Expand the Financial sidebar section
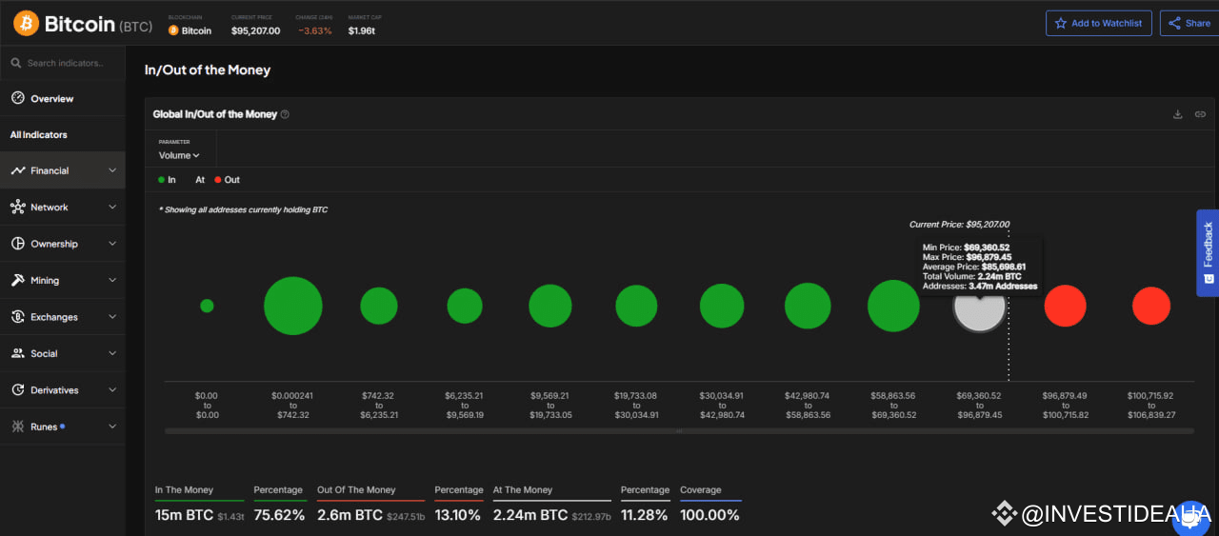The image size is (1219, 536). click(x=63, y=170)
